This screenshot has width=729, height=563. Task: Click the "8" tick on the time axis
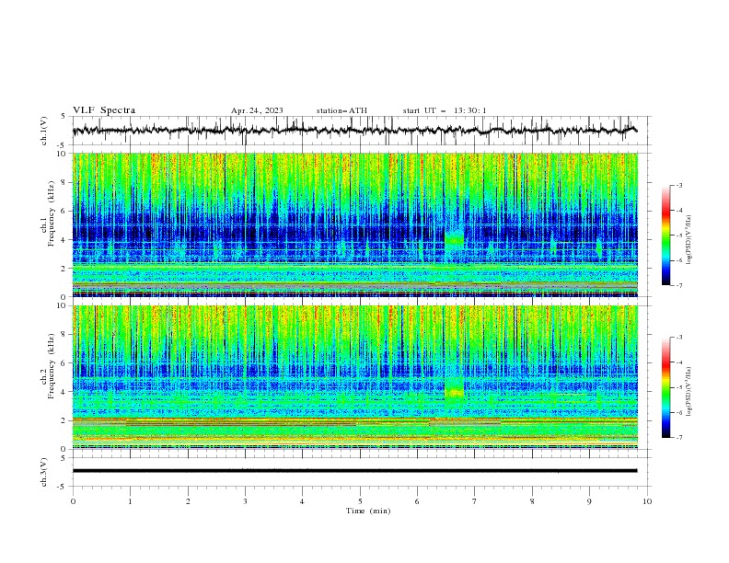[532, 501]
